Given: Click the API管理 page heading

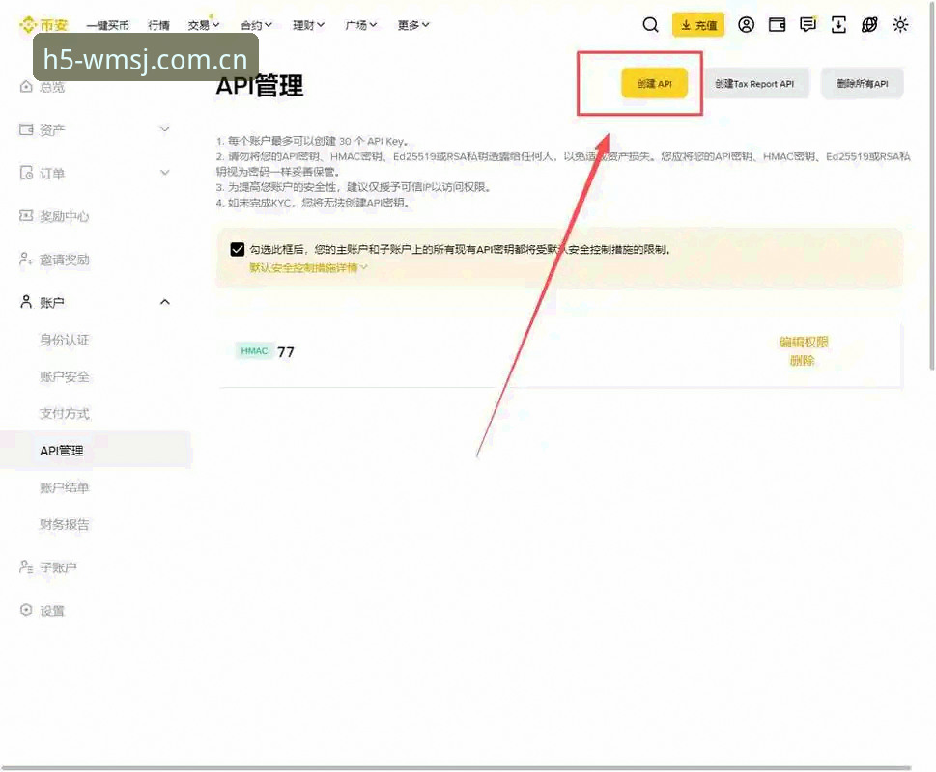Looking at the screenshot, I should tap(260, 85).
